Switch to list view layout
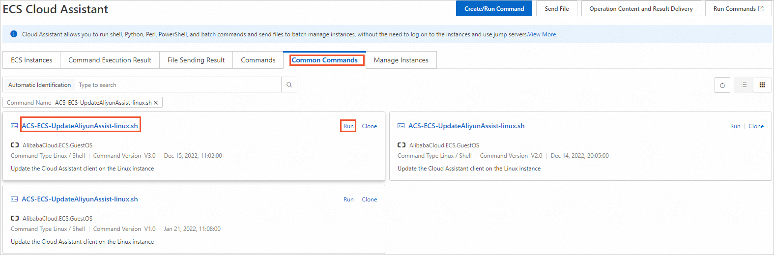The width and height of the screenshot is (774, 255). pos(744,85)
